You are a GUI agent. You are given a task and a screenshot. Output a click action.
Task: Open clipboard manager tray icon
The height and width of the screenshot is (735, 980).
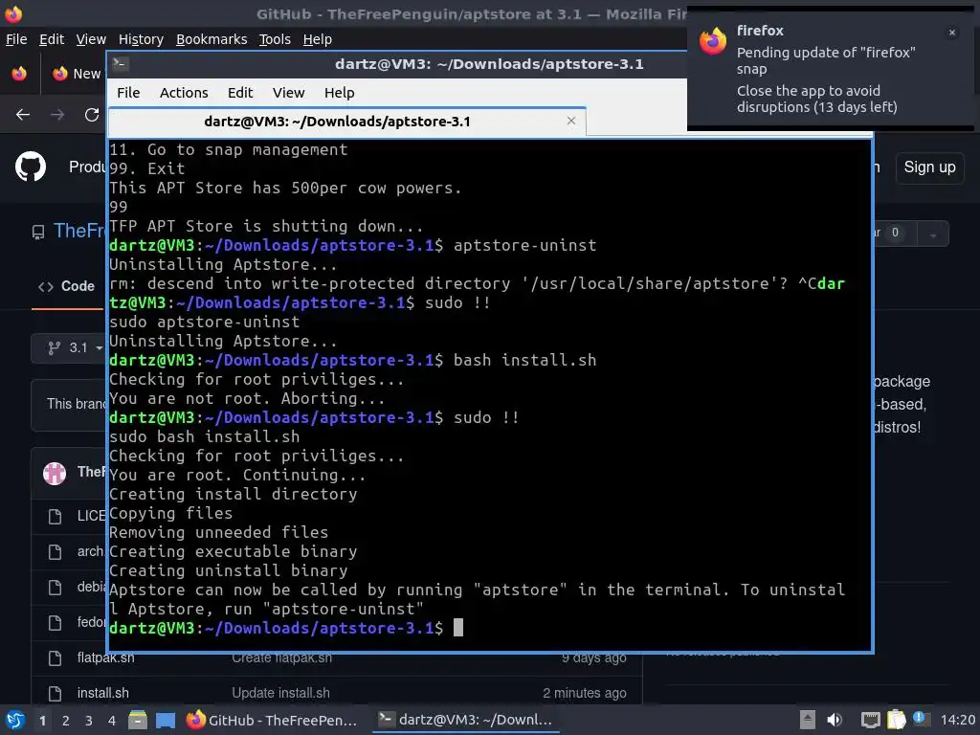click(896, 720)
